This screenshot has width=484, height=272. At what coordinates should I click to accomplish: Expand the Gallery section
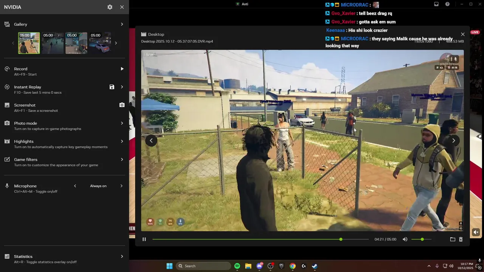tap(122, 24)
